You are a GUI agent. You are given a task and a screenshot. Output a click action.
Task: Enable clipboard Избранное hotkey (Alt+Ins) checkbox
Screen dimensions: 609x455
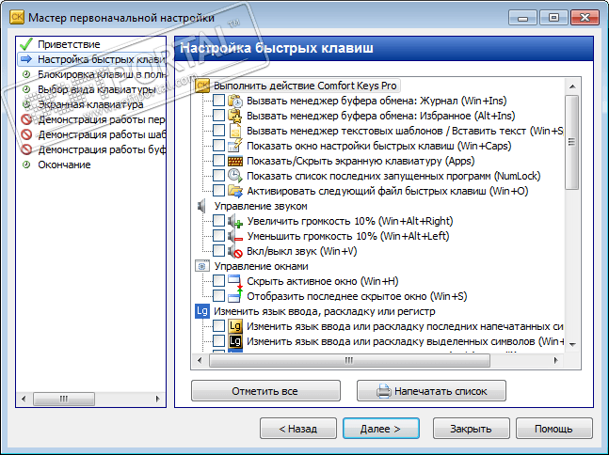[218, 116]
